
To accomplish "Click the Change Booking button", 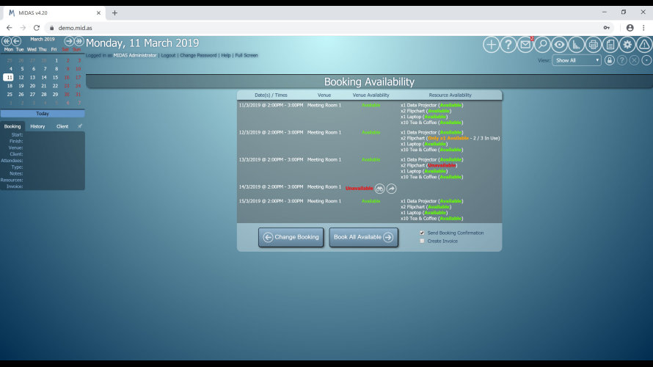I will [x=291, y=237].
